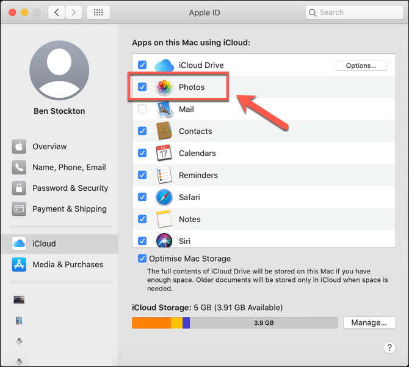Click the Siri icon
The width and height of the screenshot is (409, 367).
164,240
